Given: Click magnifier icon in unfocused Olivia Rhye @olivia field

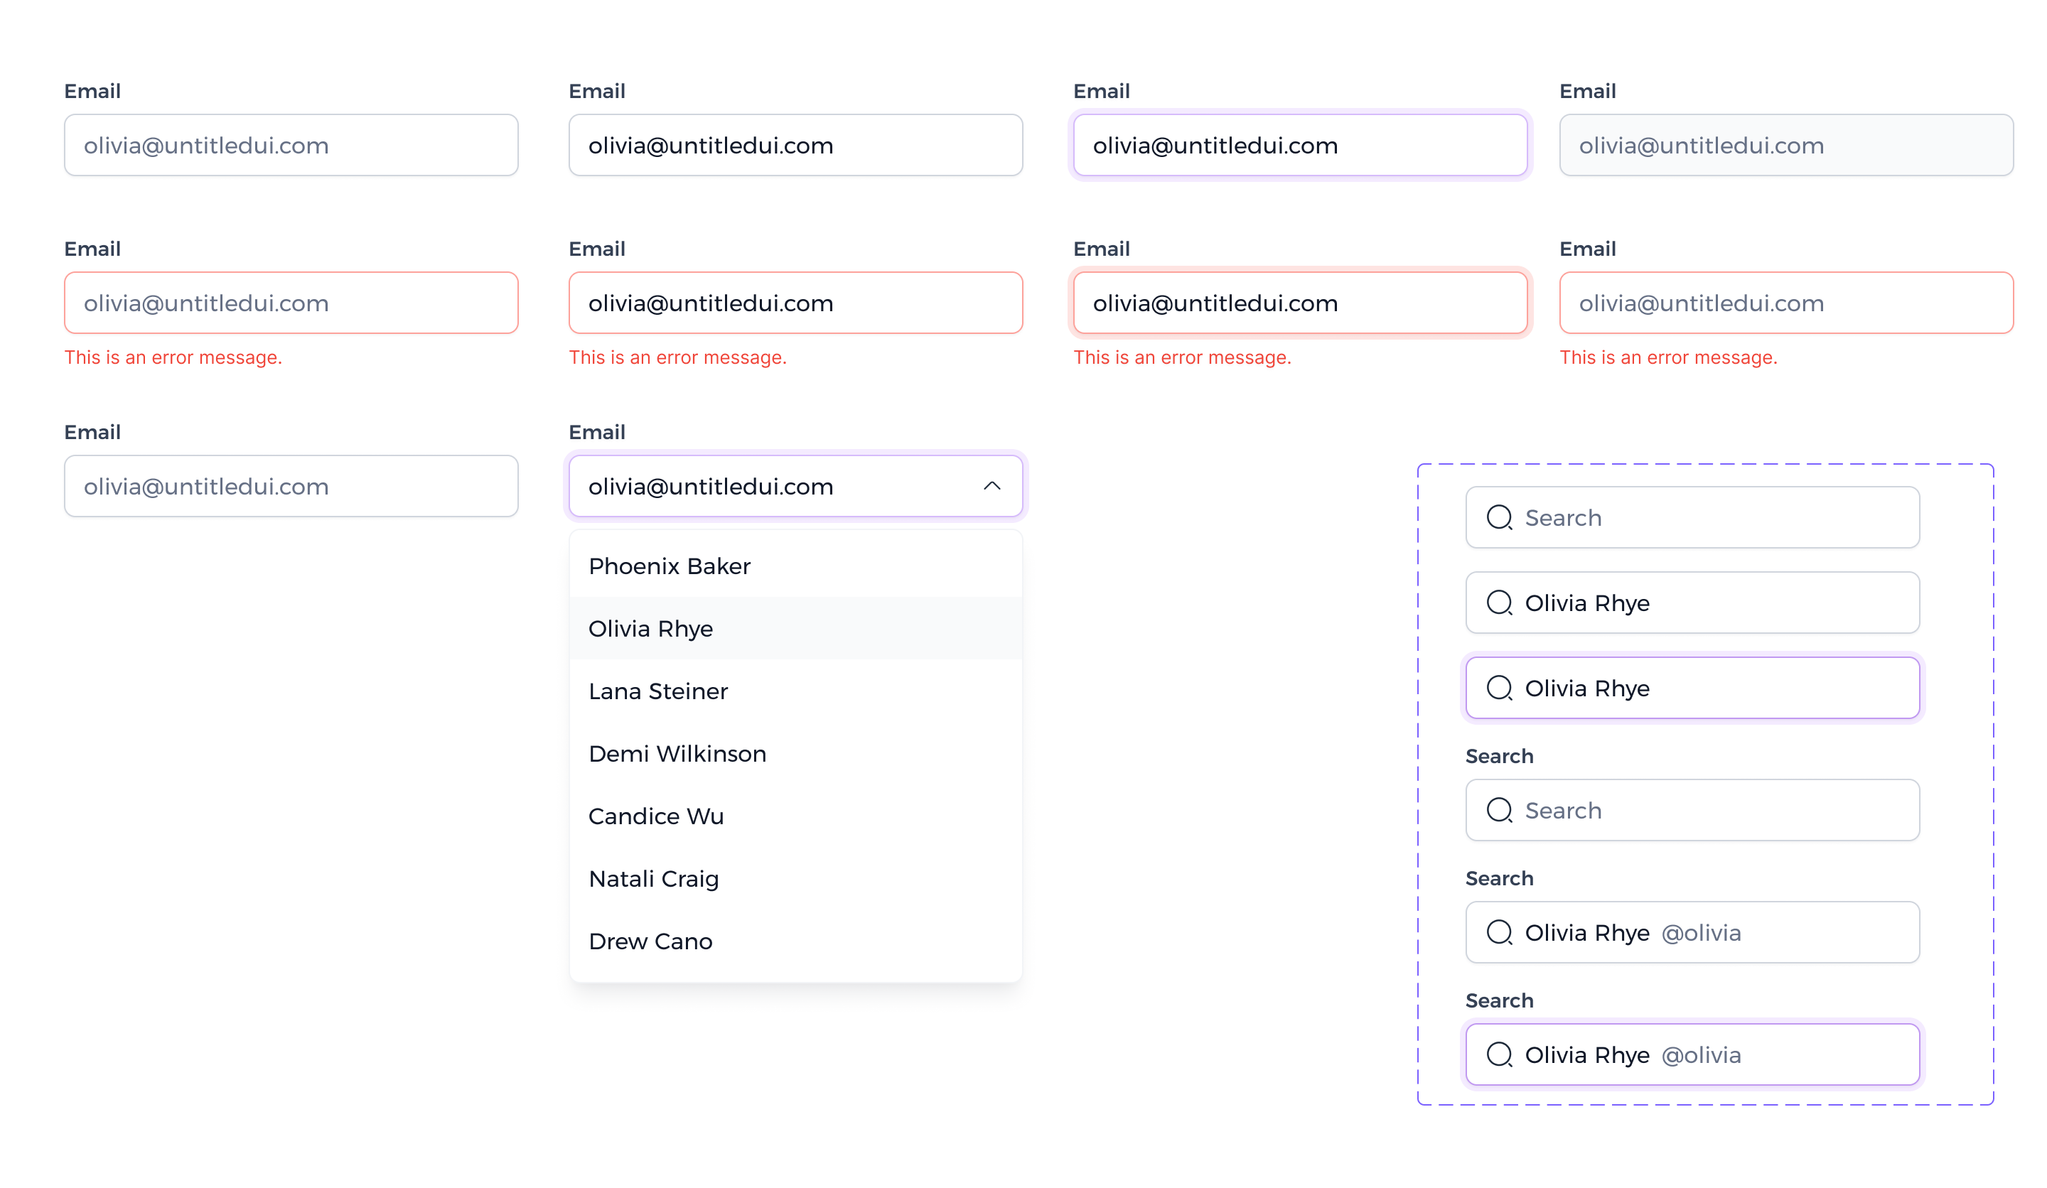Looking at the screenshot, I should [x=1499, y=932].
